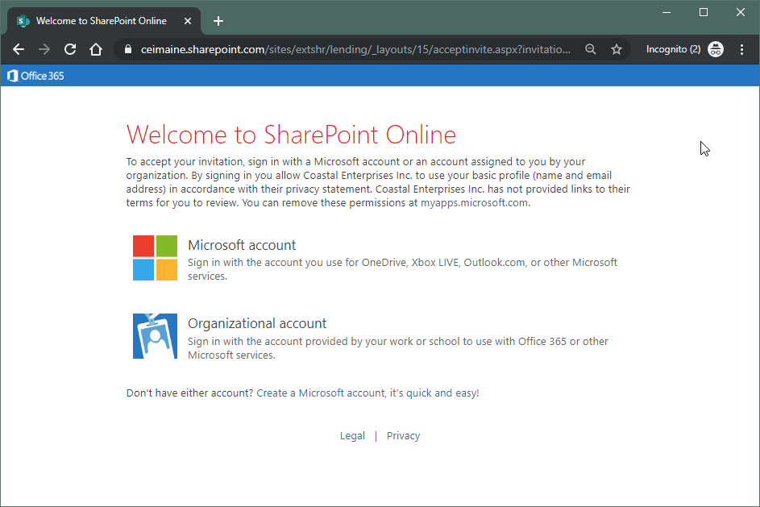
Task: Go back using the browser back arrow
Action: tap(19, 49)
